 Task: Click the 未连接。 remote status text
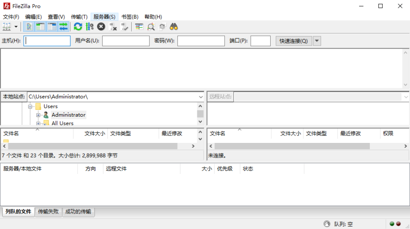coord(217,156)
